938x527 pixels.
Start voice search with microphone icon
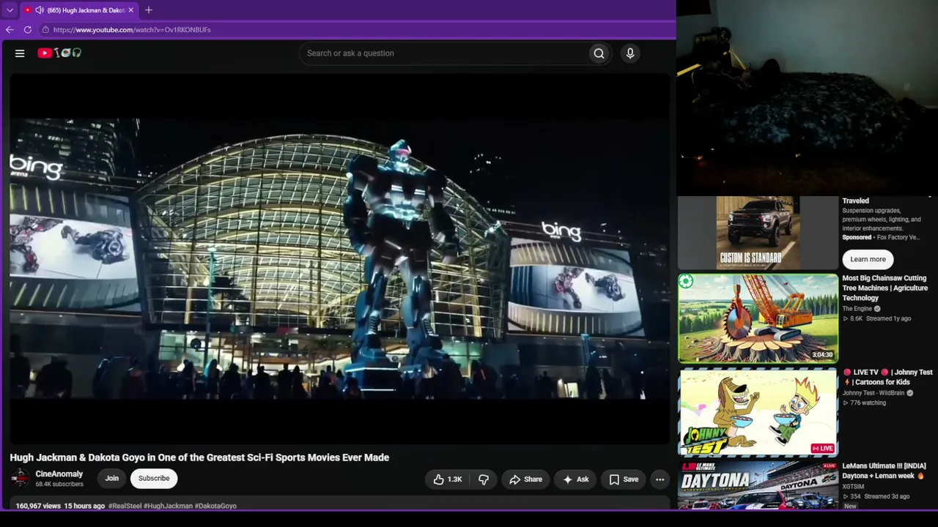click(x=630, y=53)
